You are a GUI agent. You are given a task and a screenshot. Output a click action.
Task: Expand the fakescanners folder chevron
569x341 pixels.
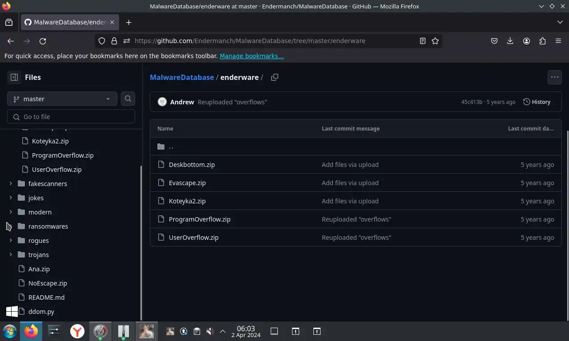point(11,183)
